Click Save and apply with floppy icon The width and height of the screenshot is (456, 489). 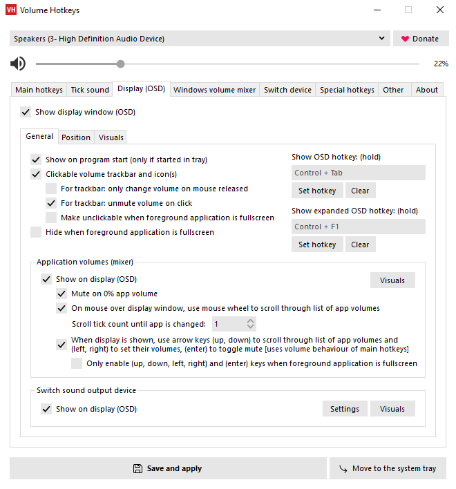coord(168,468)
